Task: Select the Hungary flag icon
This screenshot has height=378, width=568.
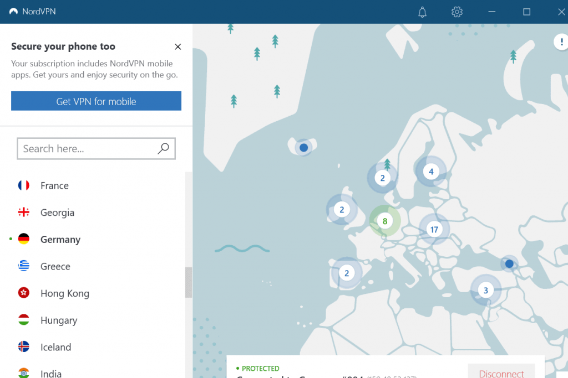Action: click(x=23, y=320)
